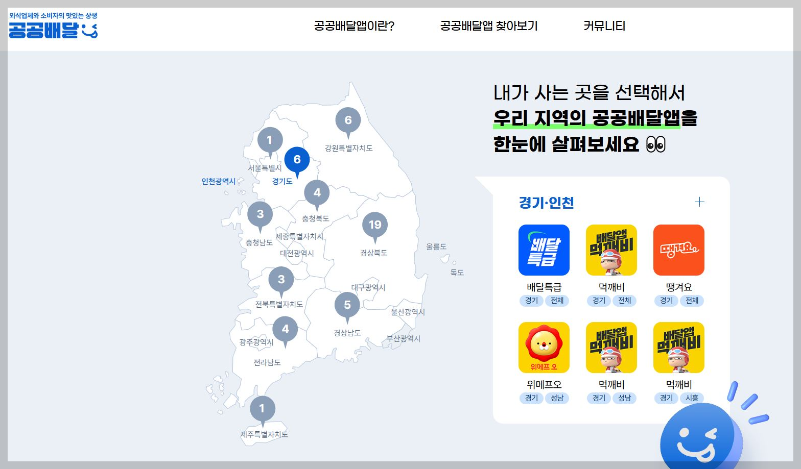Click the 전체 tag under 배달특급

pyautogui.click(x=557, y=301)
